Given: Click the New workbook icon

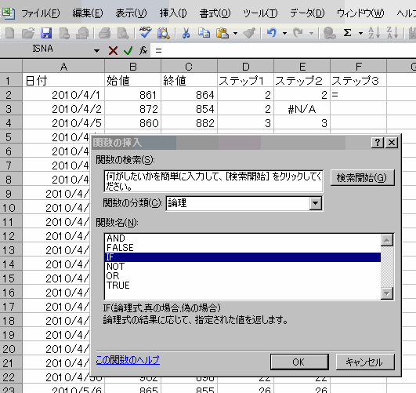Looking at the screenshot, I should pos(10,33).
